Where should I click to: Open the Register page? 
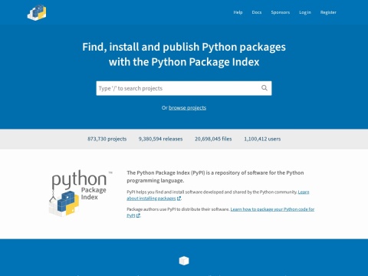(x=328, y=12)
